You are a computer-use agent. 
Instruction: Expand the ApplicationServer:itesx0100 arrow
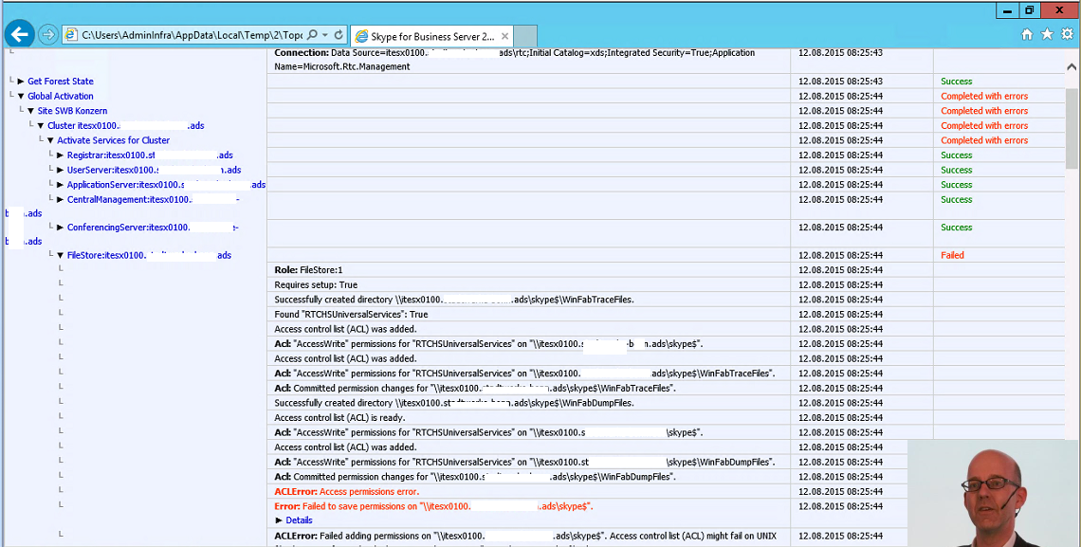(60, 185)
